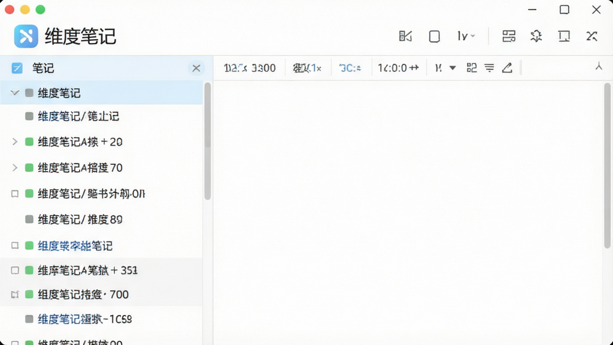Image resolution: width=613 pixels, height=345 pixels.
Task: Click the pencil edit icon in editor toolbar
Action: [x=507, y=68]
